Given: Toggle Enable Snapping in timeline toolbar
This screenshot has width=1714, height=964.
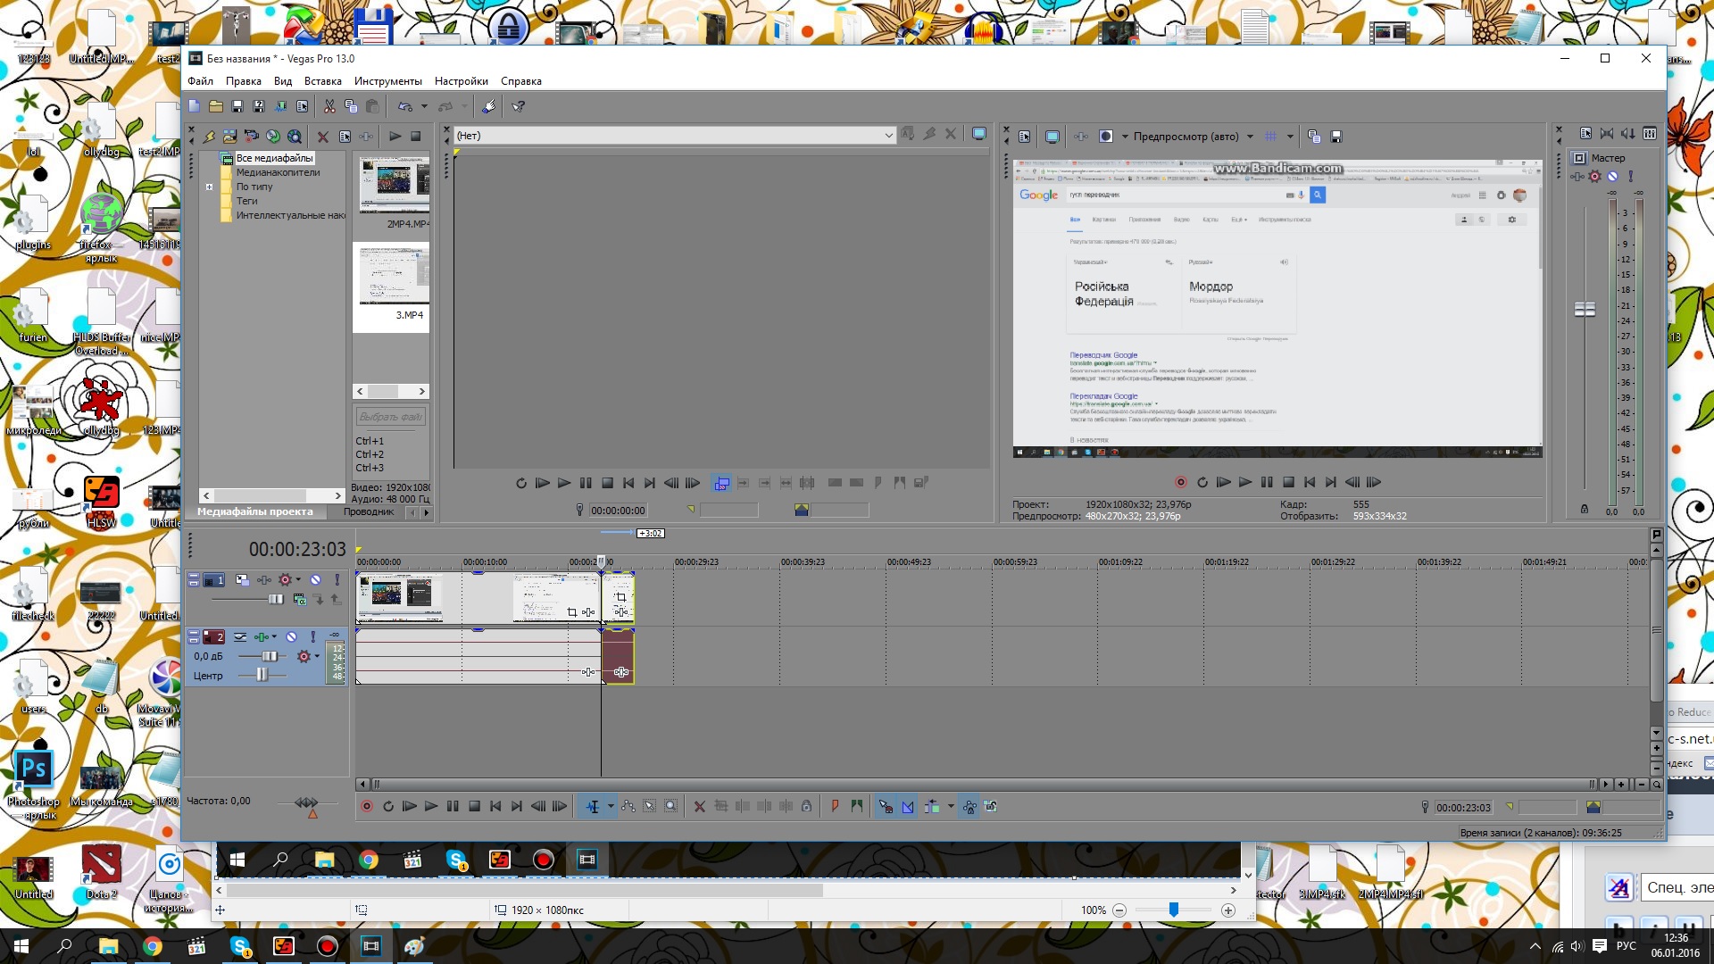Looking at the screenshot, I should point(886,807).
